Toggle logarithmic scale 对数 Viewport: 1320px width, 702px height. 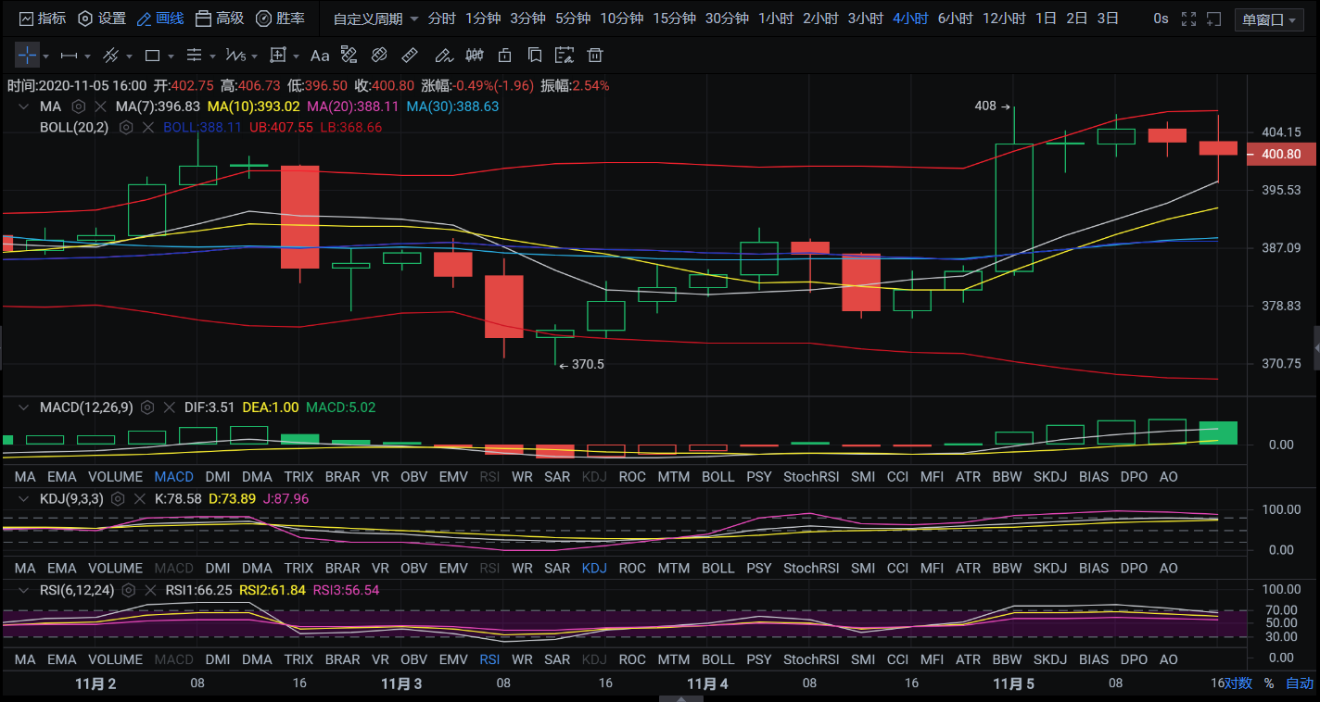pyautogui.click(x=1237, y=683)
